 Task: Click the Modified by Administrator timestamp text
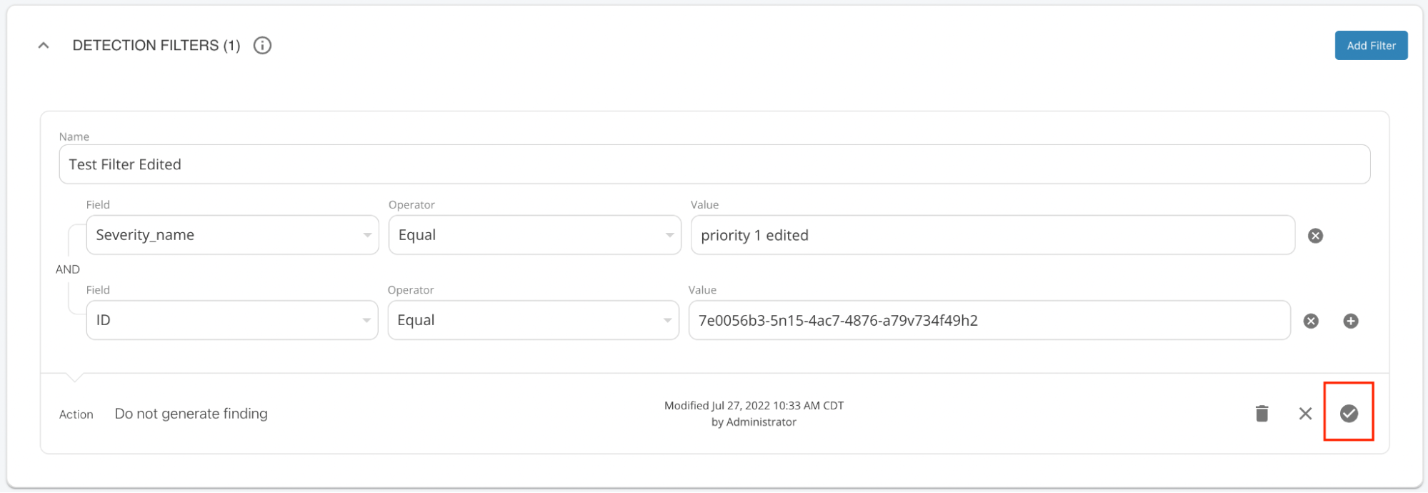(754, 414)
